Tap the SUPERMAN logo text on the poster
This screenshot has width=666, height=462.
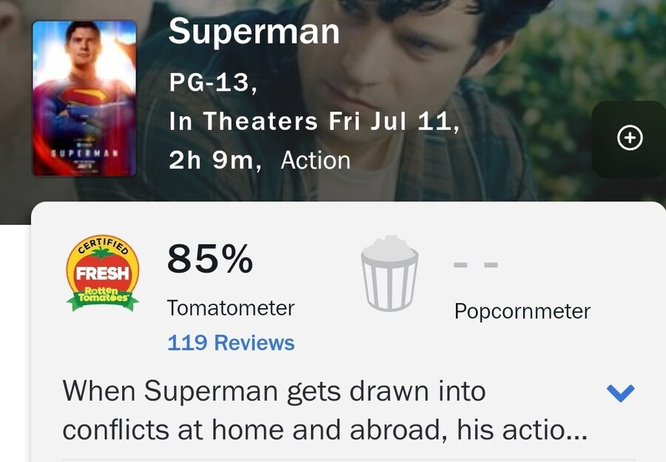pos(85,153)
